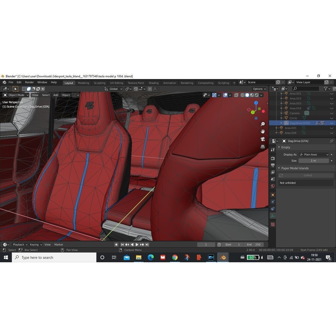This screenshot has height=336, width=336.
Task: Switch to the Modeling workspace tab
Action: pyautogui.click(x=84, y=83)
